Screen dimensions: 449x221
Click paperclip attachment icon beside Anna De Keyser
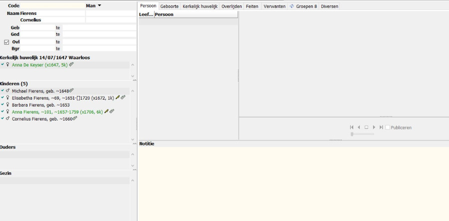tap(71, 65)
